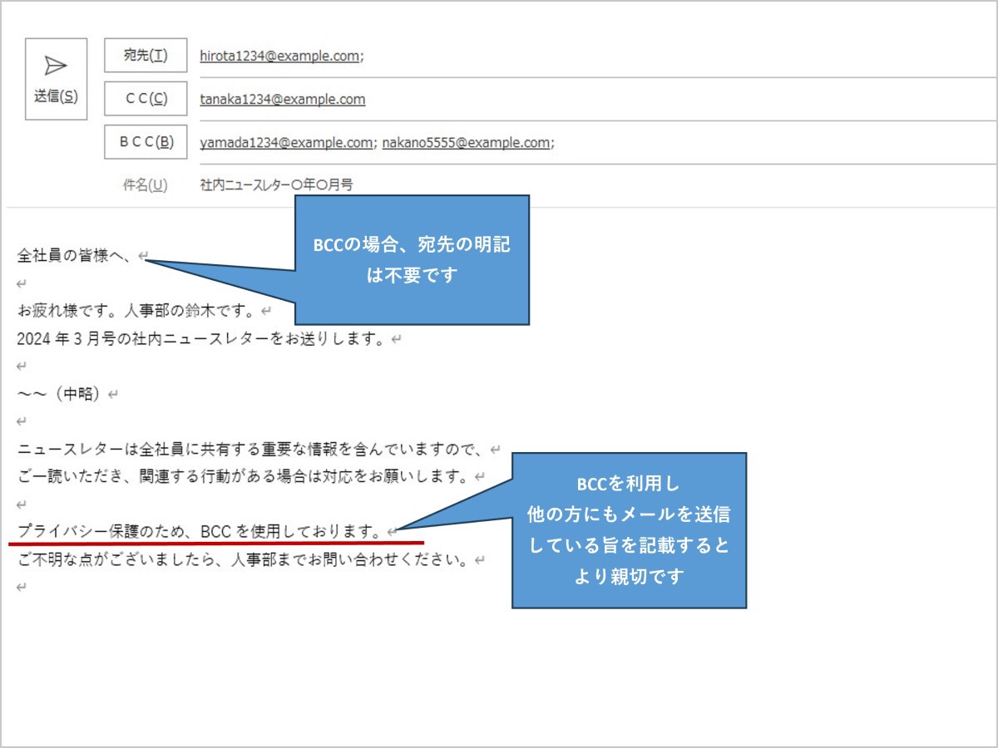The image size is (998, 748).
Task: Select the tanaka1234@example.com CC address
Action: [284, 99]
